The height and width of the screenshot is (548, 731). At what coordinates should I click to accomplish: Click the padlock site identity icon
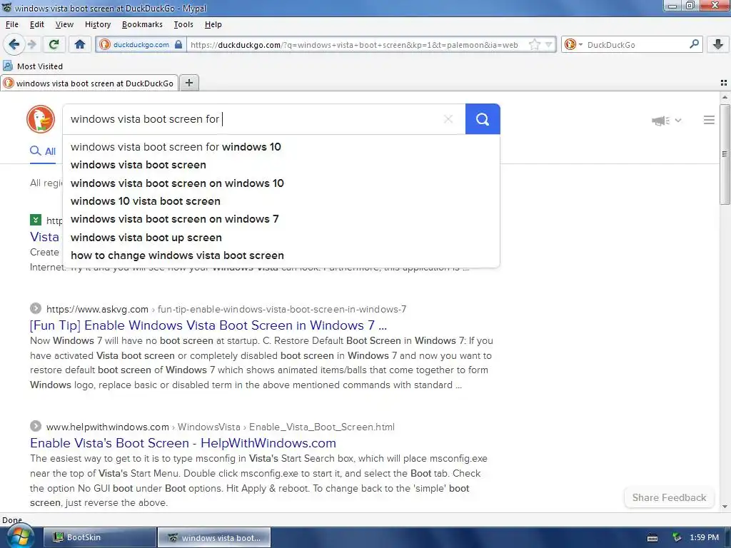pyautogui.click(x=178, y=45)
